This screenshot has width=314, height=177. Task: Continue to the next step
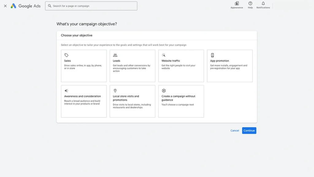click(249, 130)
